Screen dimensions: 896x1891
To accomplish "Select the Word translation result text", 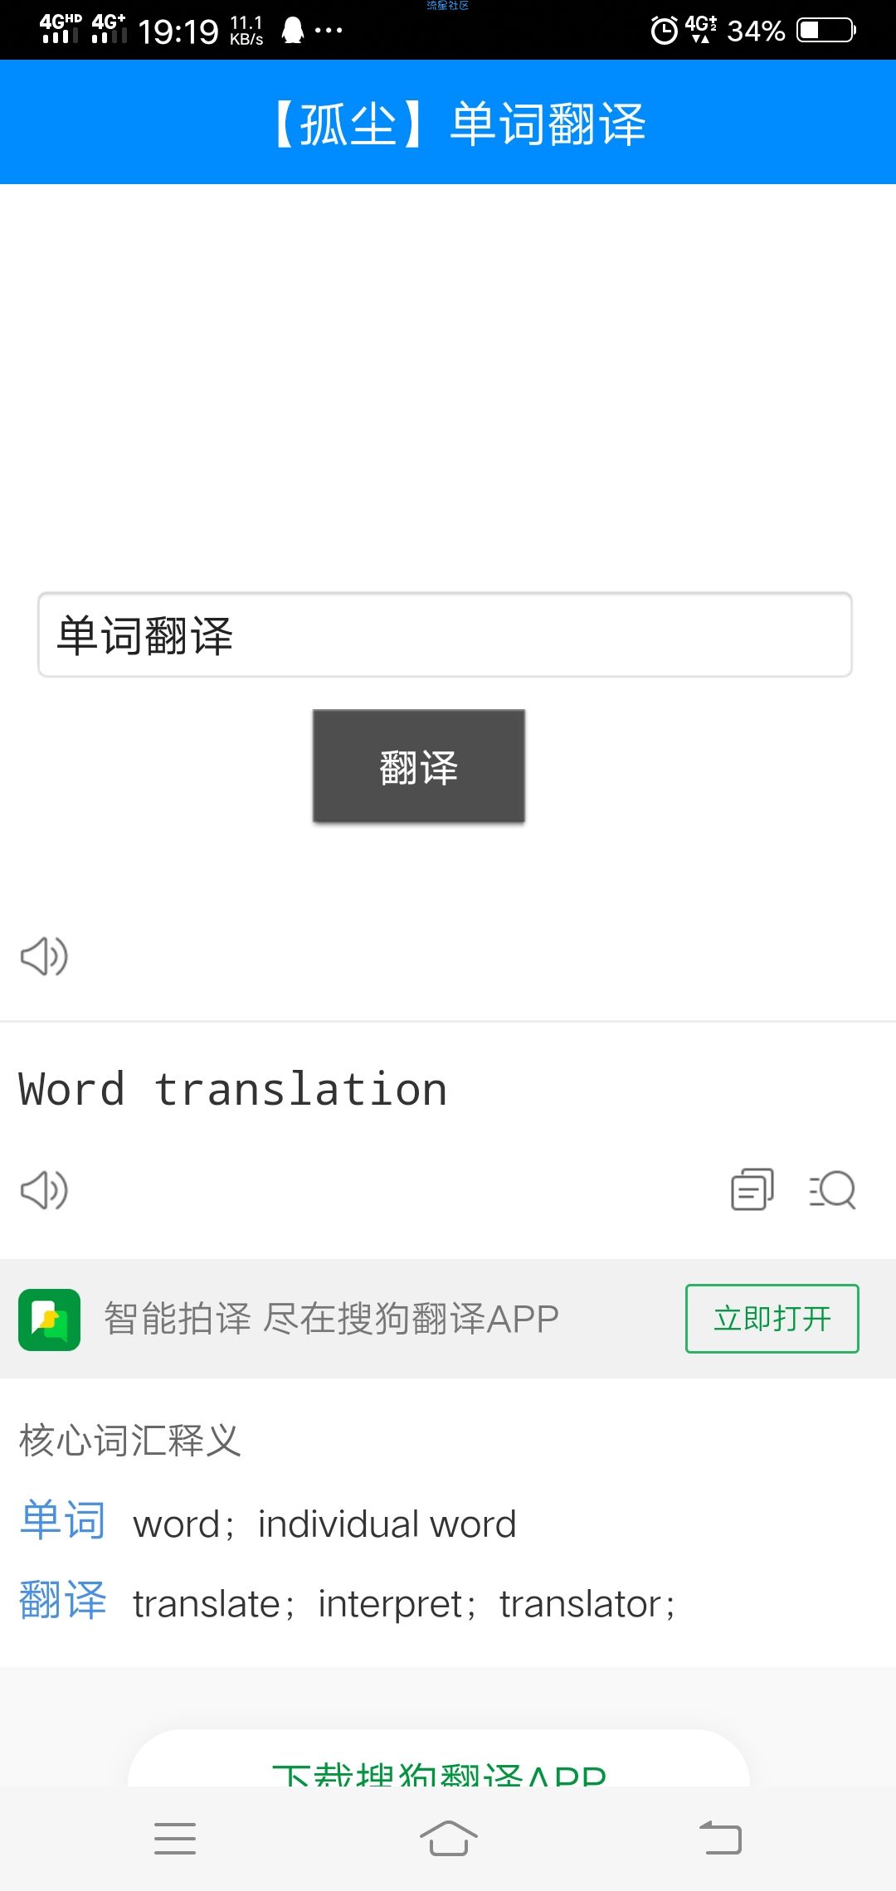I will tap(233, 1089).
